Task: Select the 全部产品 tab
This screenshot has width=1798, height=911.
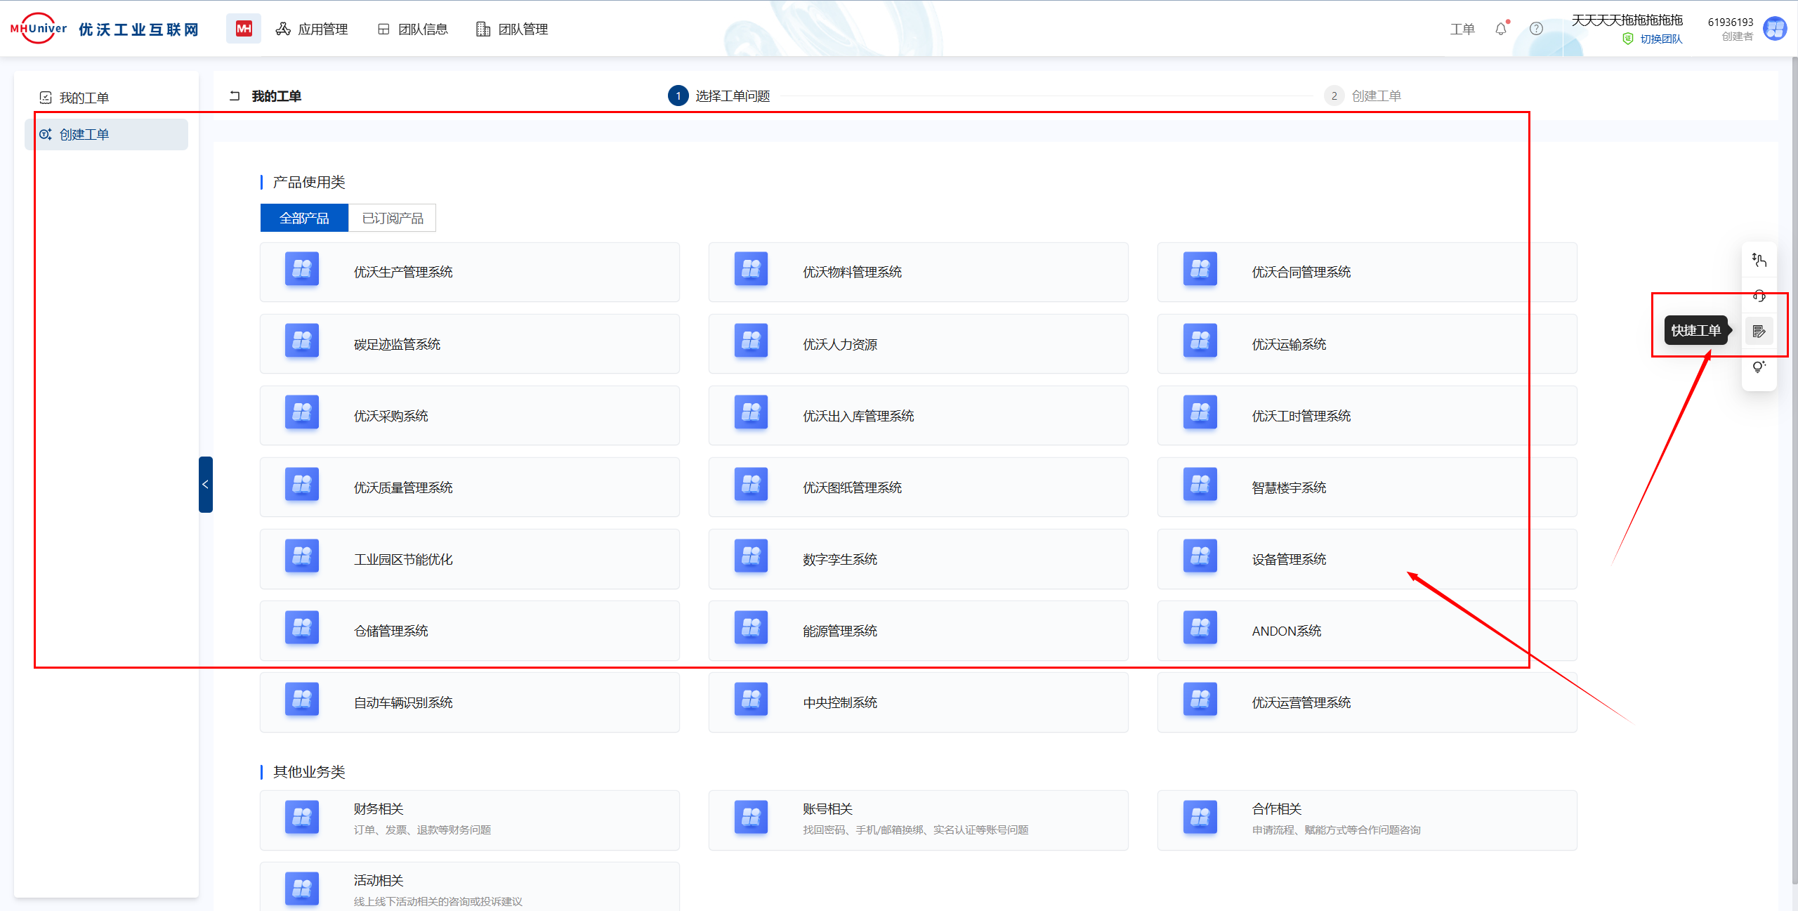Action: click(304, 218)
